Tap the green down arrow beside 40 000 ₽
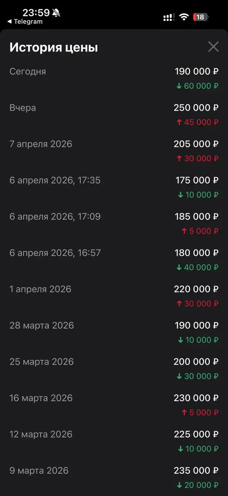Screen dimensions: 228x496 coord(179,267)
